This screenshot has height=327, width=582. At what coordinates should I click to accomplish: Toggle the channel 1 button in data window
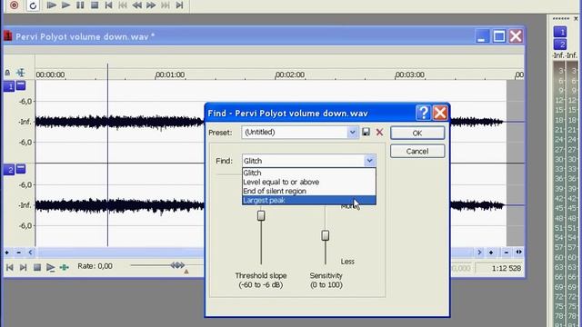pyautogui.click(x=9, y=86)
